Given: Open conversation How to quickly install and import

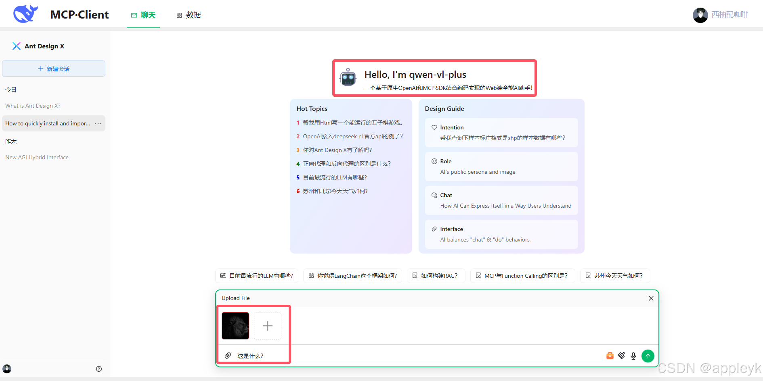Looking at the screenshot, I should tap(53, 123).
